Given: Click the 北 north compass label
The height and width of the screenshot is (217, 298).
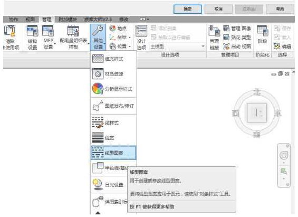Looking at the screenshot, I should pos(257,92).
